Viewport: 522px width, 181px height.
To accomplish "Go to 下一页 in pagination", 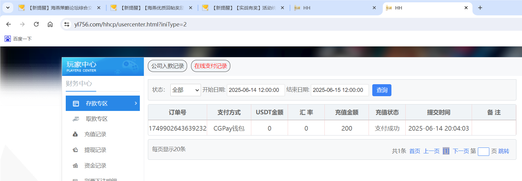I will coord(461,151).
